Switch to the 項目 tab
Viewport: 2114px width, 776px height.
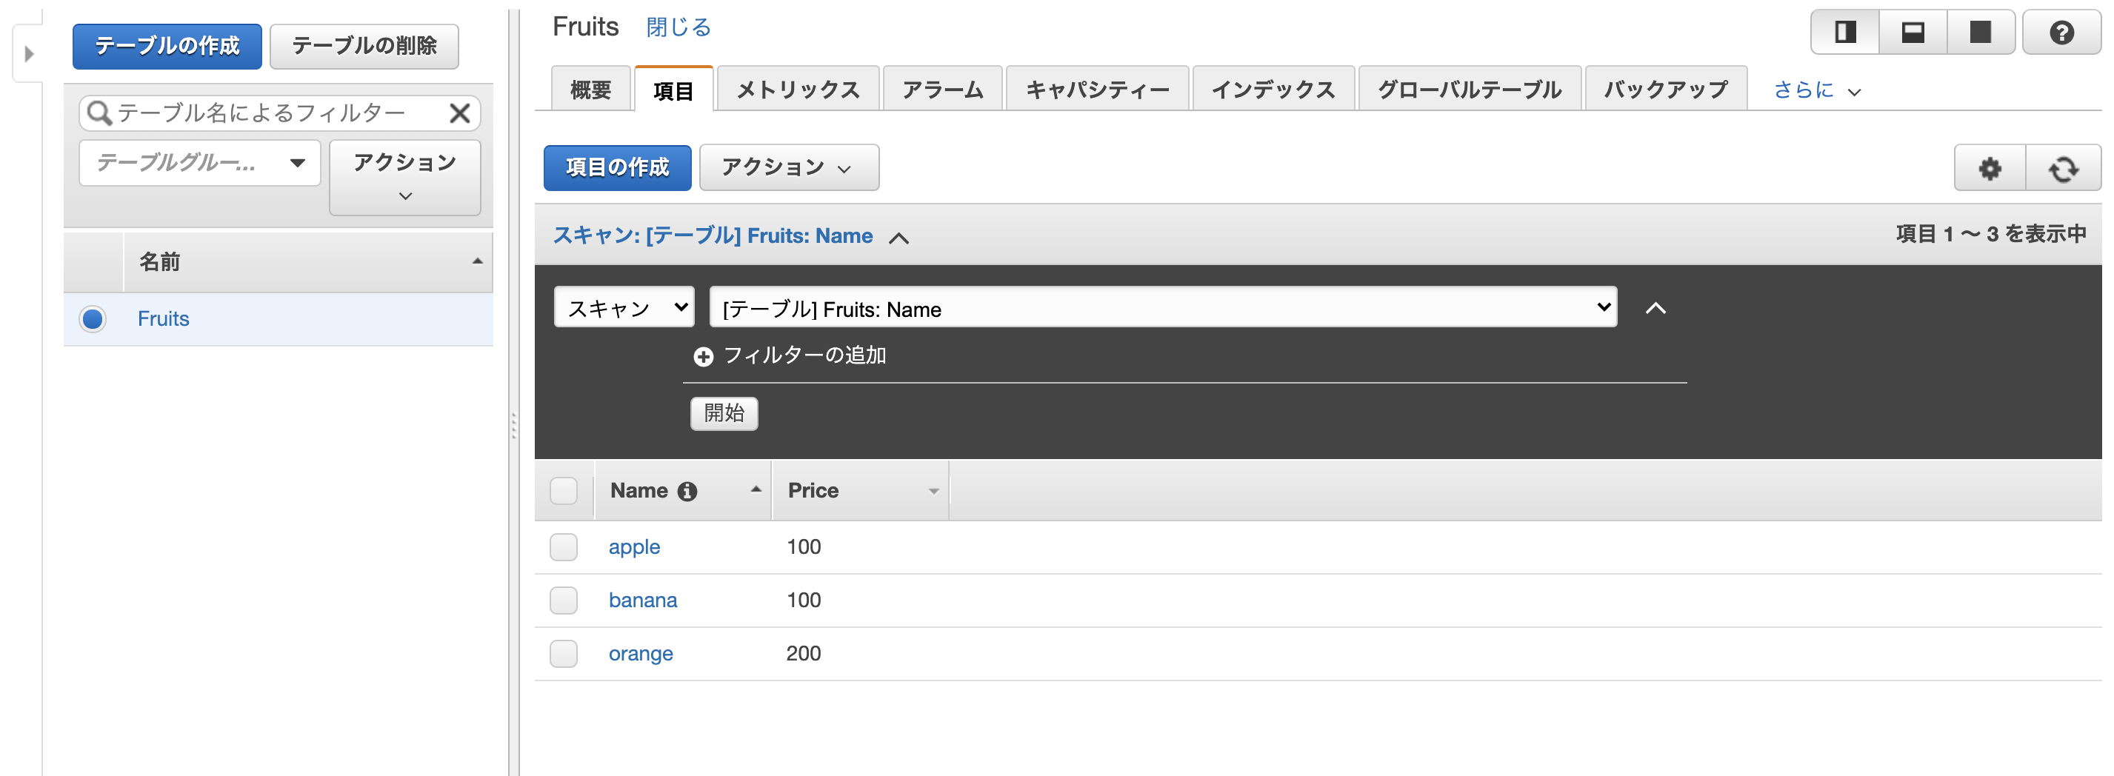point(673,90)
